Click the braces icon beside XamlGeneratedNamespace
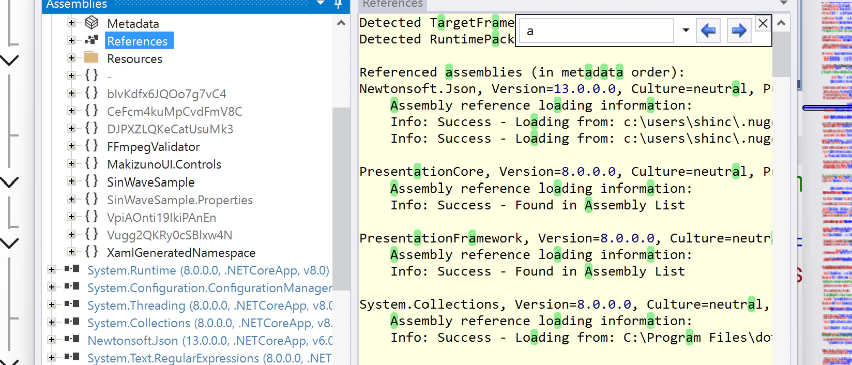Image resolution: width=852 pixels, height=365 pixels. pos(92,252)
